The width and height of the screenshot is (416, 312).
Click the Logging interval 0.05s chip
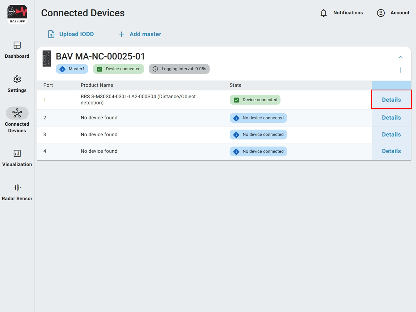click(x=179, y=69)
